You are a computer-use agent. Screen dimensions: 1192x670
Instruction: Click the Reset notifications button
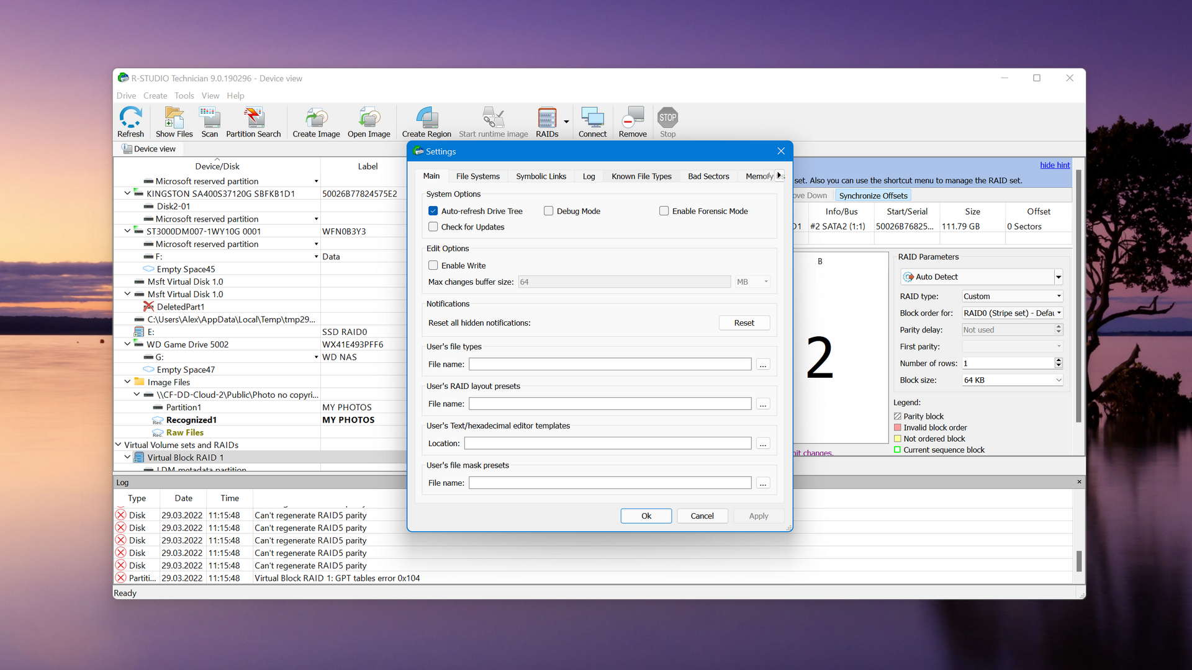point(743,321)
